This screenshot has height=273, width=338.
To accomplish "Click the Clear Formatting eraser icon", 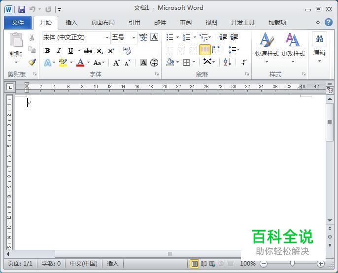I will point(127,51).
